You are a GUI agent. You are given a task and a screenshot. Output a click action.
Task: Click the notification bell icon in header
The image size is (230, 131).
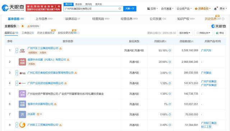point(215,9)
